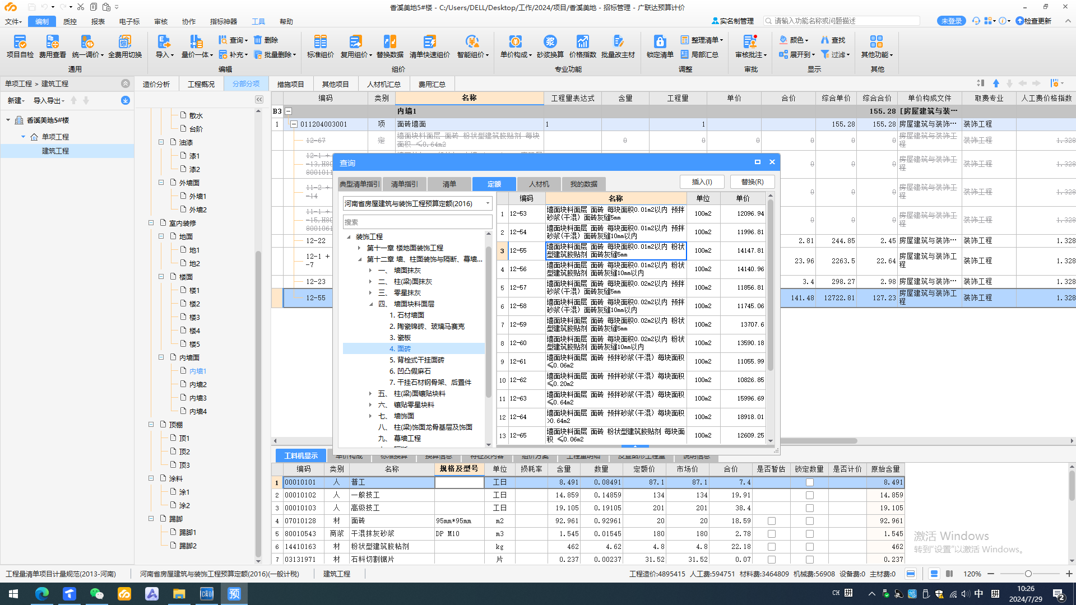Toggle 锁定数量 checkbox for 干混抹灰砂浆 row
This screenshot has width=1076, height=605.
809,534
